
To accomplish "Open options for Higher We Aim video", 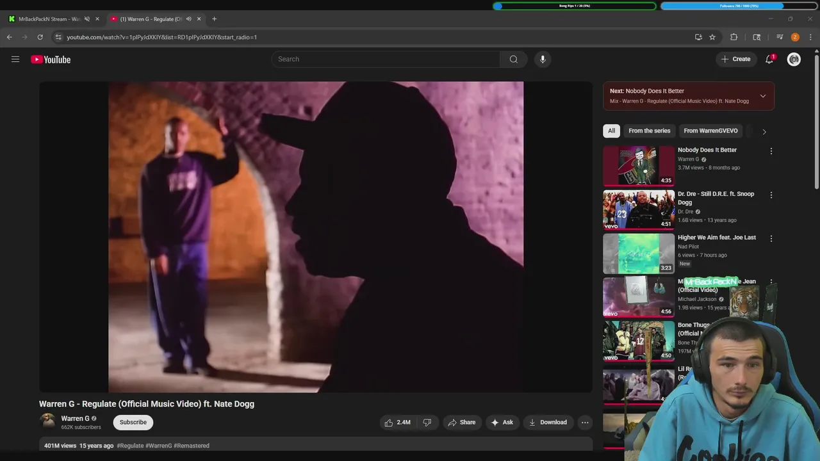I will point(771,238).
